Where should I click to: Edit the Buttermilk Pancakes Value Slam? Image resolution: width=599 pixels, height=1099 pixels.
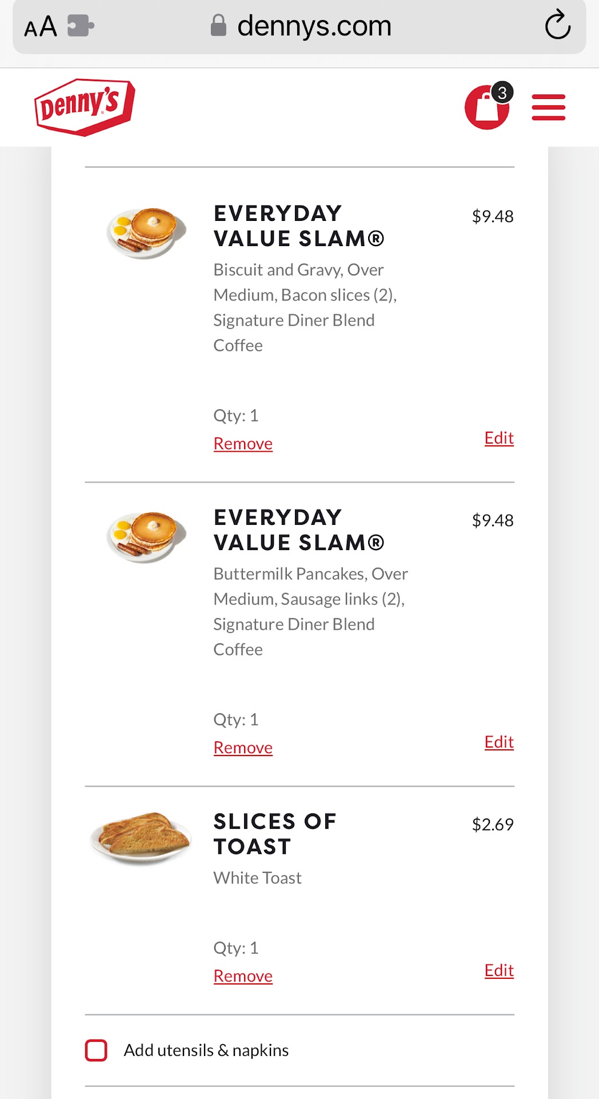coord(499,742)
